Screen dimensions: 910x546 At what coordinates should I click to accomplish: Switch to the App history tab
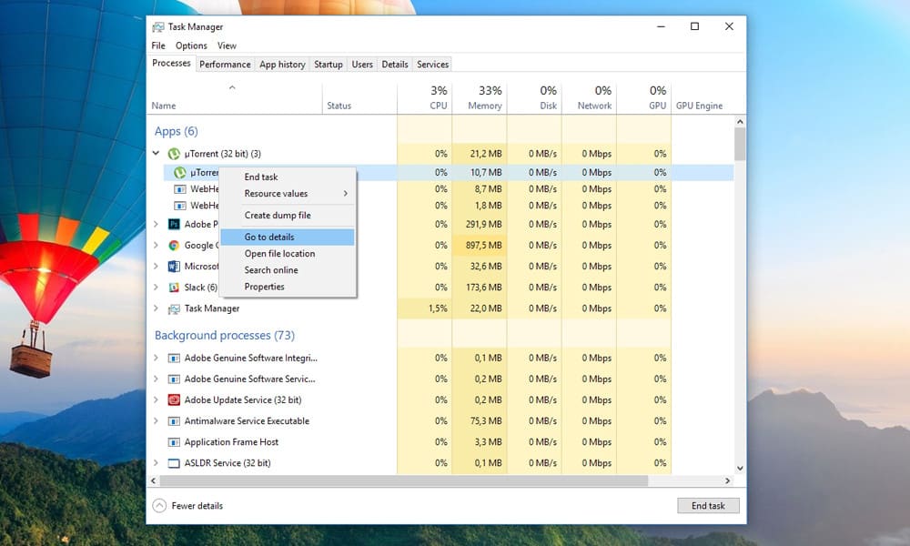[283, 65]
